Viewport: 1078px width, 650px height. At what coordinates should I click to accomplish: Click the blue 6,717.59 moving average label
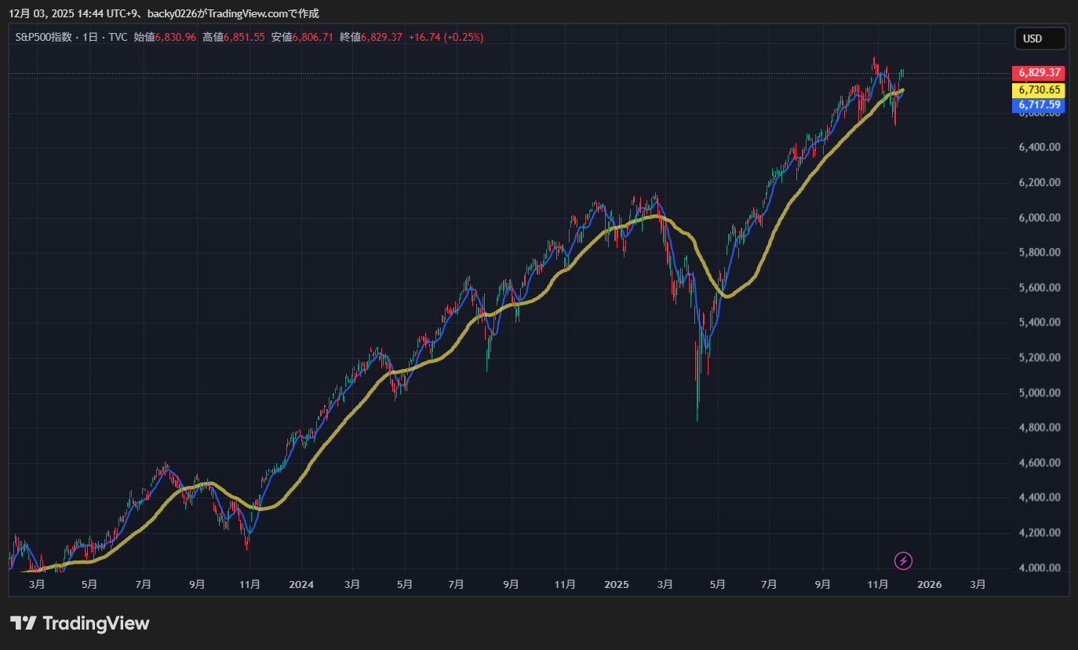(1040, 104)
